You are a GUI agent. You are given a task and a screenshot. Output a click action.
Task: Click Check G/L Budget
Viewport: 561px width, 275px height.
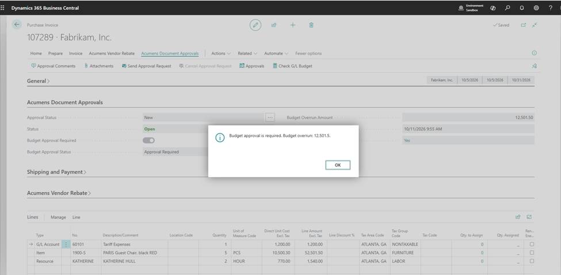tap(292, 66)
